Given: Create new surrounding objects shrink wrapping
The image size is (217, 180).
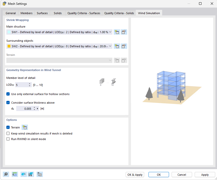Looking at the screenshot, I should click(117, 46).
